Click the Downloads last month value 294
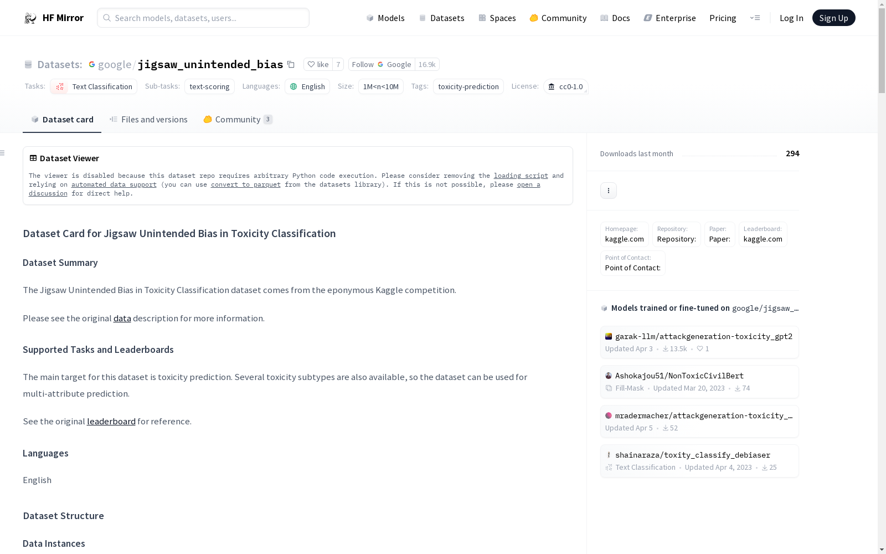Viewport: 886px width, 554px height. pyautogui.click(x=792, y=153)
